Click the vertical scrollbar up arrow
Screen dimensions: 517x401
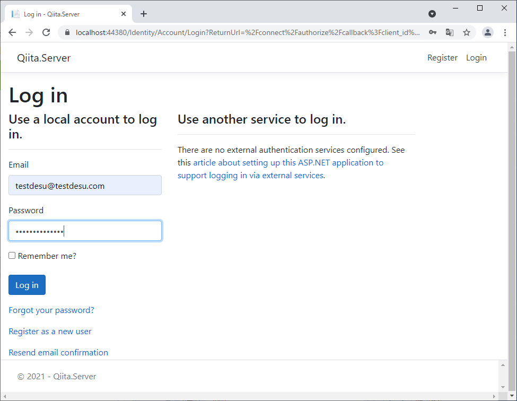pos(512,47)
